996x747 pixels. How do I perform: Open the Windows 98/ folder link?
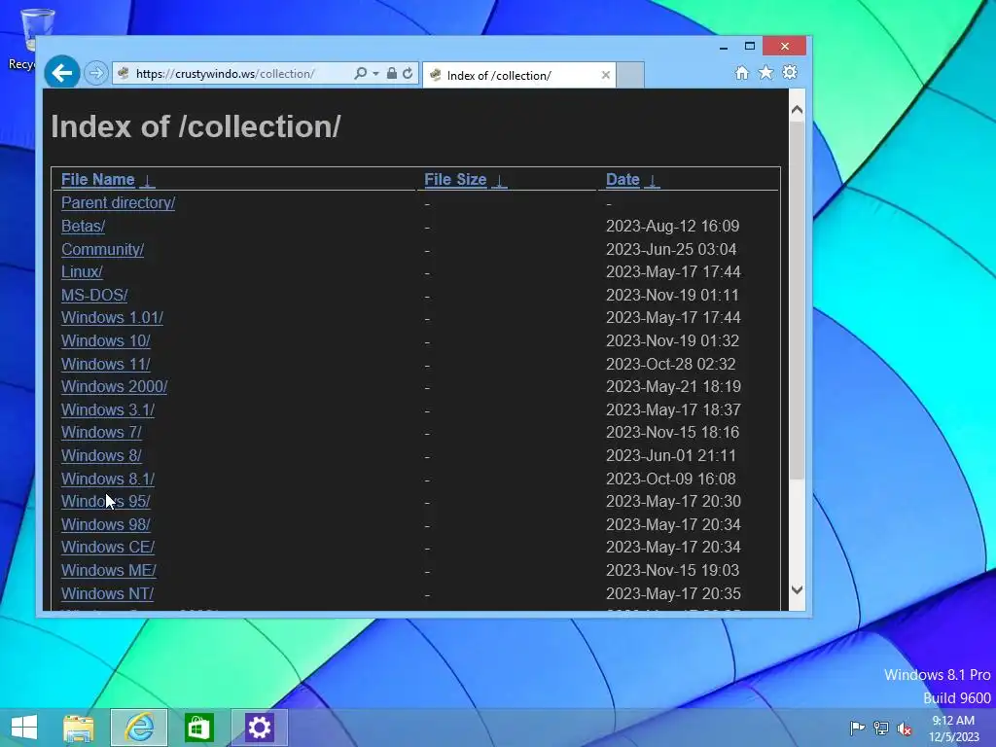pos(105,524)
